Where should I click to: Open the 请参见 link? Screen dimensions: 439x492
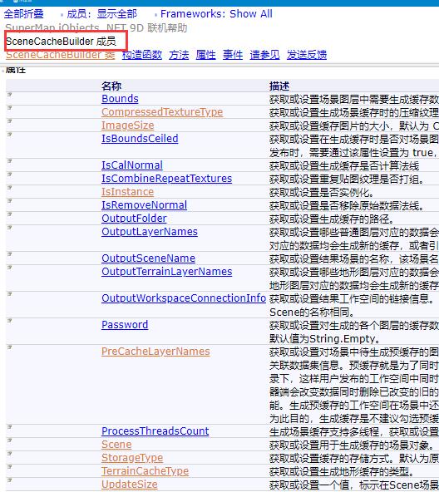coord(264,55)
